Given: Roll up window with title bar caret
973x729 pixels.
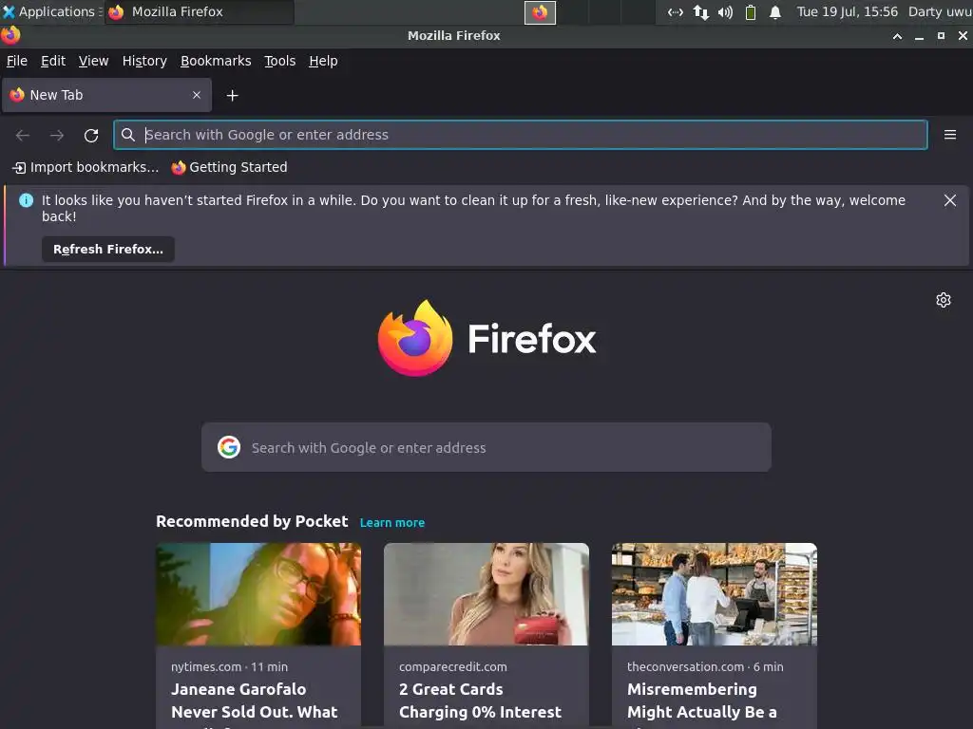Looking at the screenshot, I should click(x=897, y=36).
